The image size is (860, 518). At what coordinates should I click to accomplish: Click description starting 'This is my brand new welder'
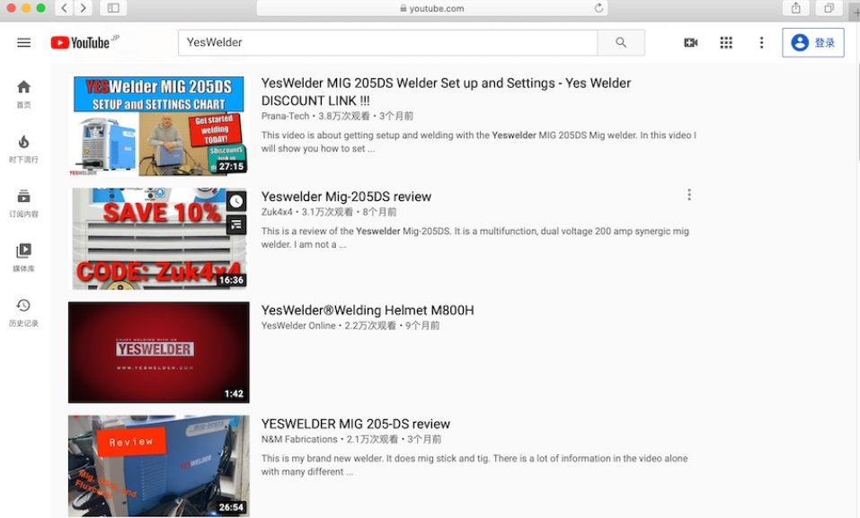pos(474,465)
